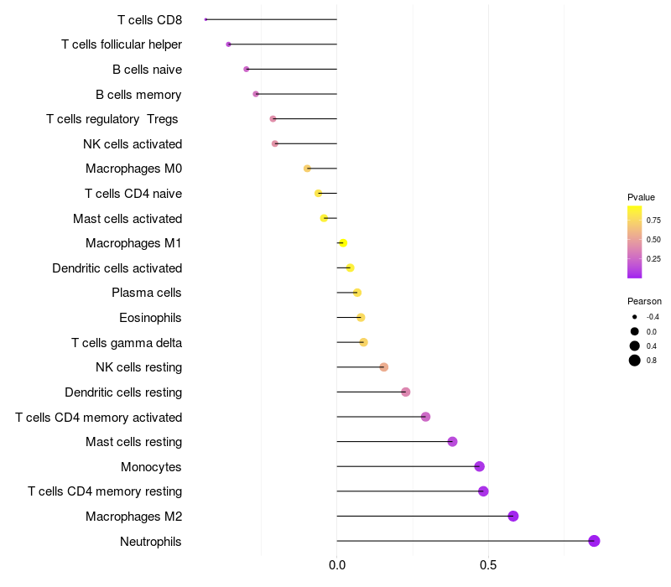
Task: Click the Pearson -0.4 legend circle
Action: (635, 317)
